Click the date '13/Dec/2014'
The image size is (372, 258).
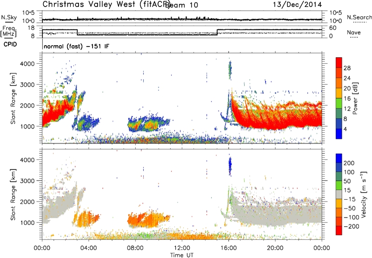point(297,5)
